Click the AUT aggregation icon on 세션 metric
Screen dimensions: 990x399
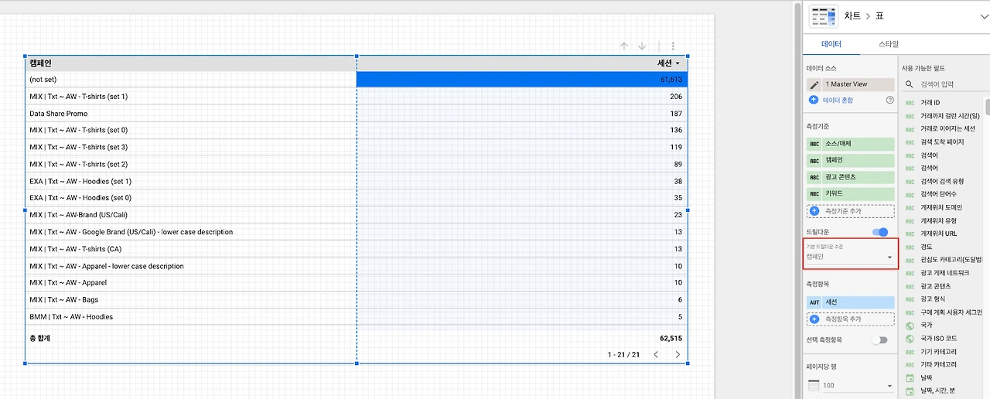tap(814, 302)
